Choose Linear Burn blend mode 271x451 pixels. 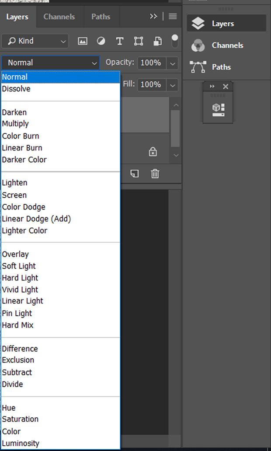pyautogui.click(x=61, y=148)
